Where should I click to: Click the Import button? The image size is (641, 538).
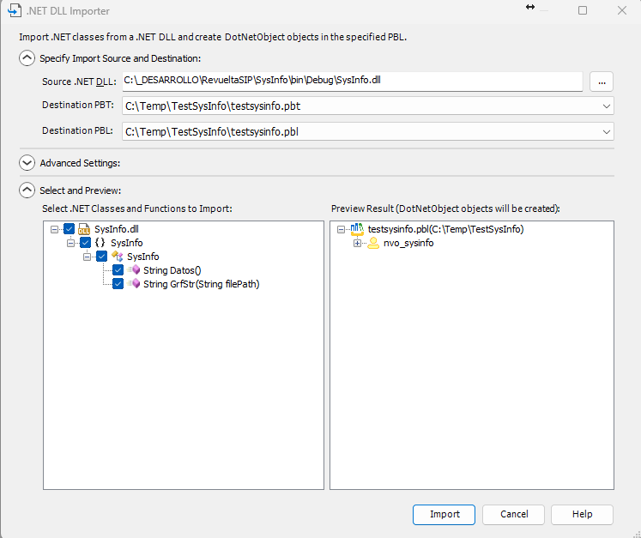tap(444, 514)
